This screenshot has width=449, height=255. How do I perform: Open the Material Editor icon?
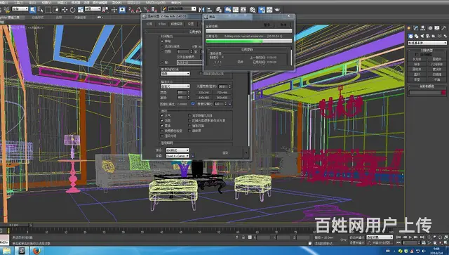253,10
